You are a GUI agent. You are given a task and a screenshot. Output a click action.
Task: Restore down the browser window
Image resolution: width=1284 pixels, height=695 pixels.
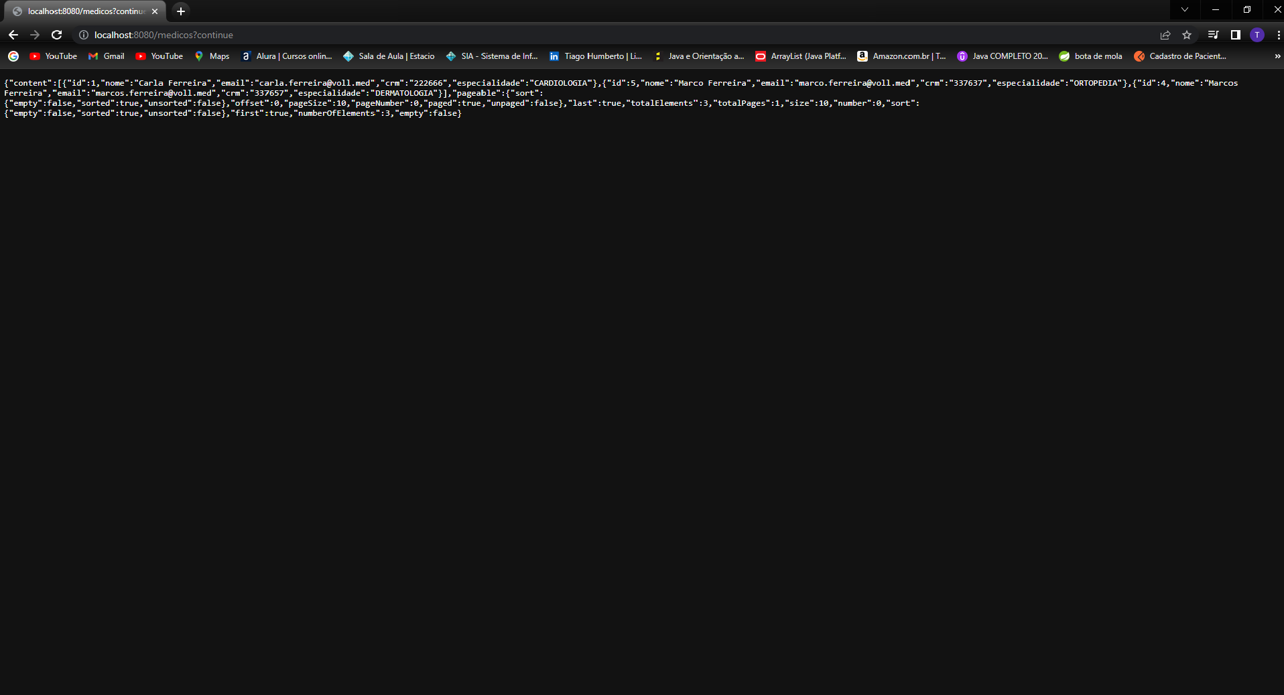(x=1246, y=9)
